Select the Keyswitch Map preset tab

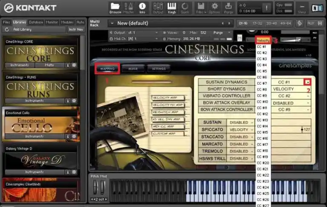click(168, 112)
